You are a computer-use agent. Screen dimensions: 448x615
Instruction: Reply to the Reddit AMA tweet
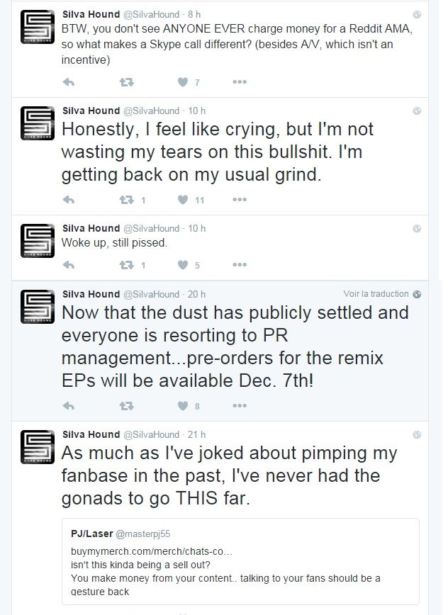(x=69, y=82)
